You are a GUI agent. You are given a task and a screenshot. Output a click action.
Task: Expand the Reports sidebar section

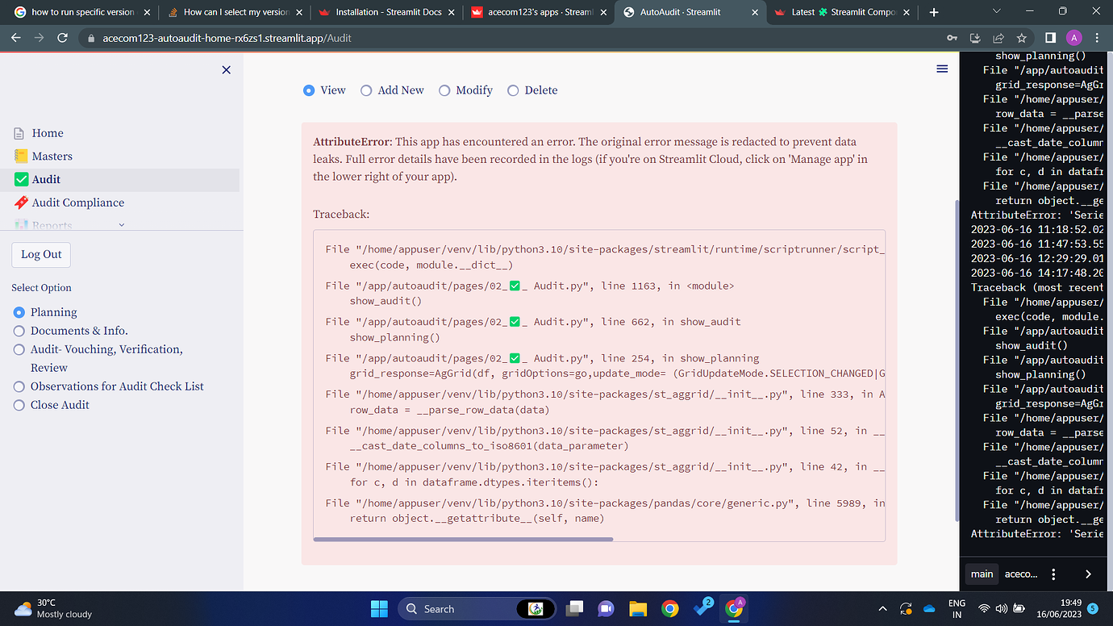tap(52, 225)
